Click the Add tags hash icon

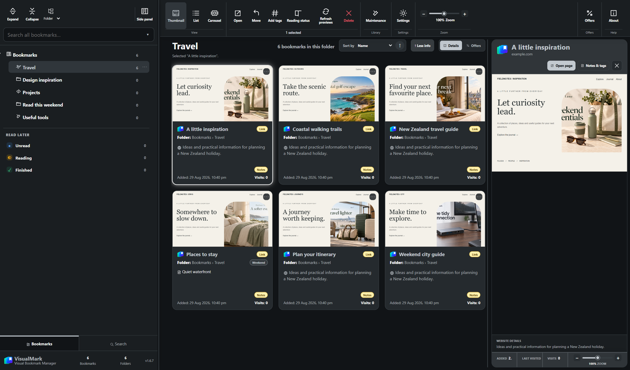(x=275, y=13)
